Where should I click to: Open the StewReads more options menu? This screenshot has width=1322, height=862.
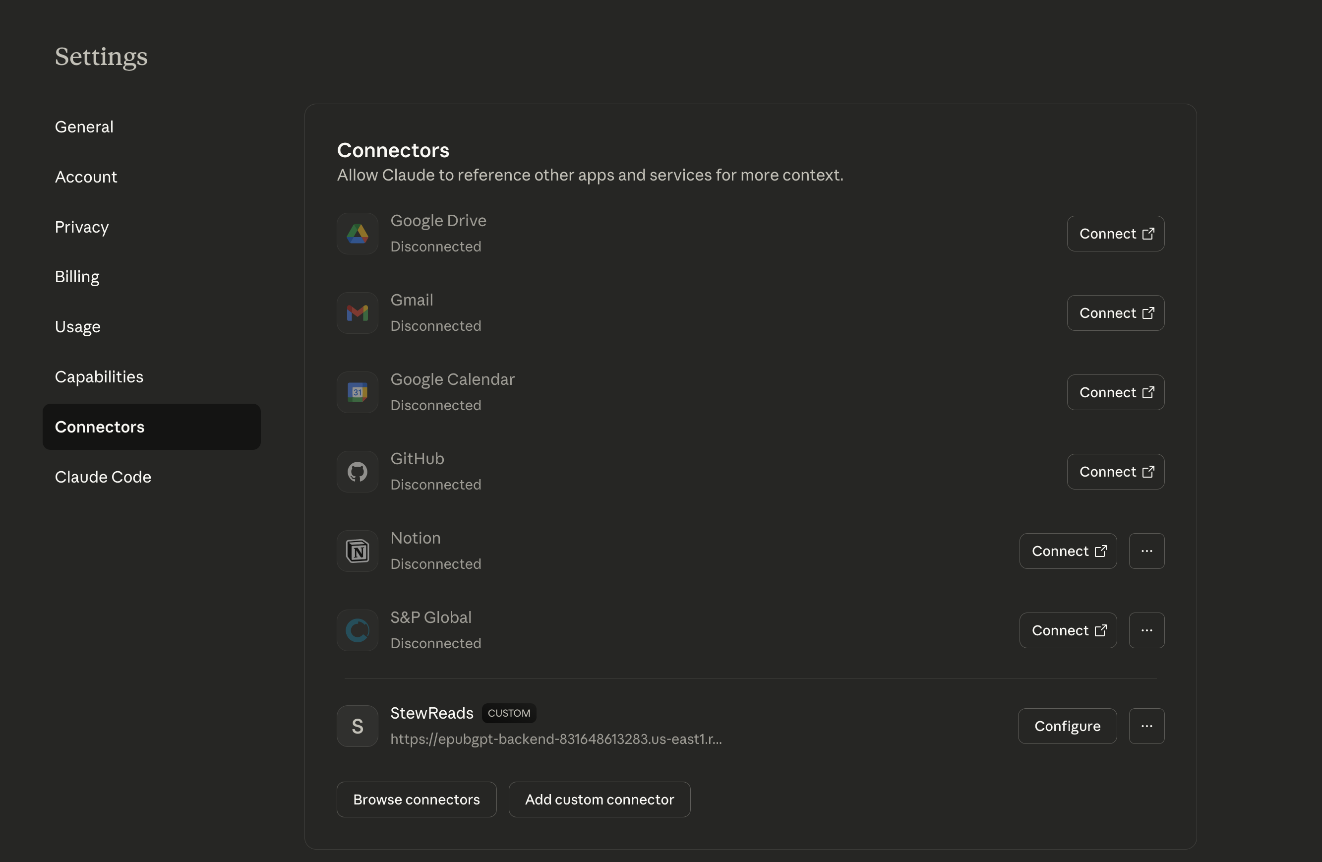click(1146, 727)
